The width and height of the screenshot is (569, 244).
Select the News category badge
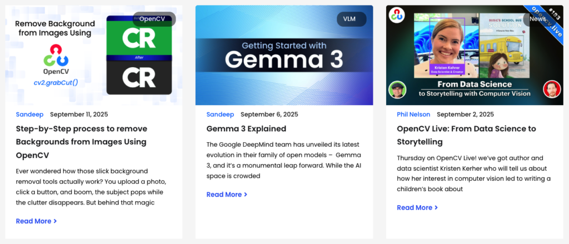point(537,19)
